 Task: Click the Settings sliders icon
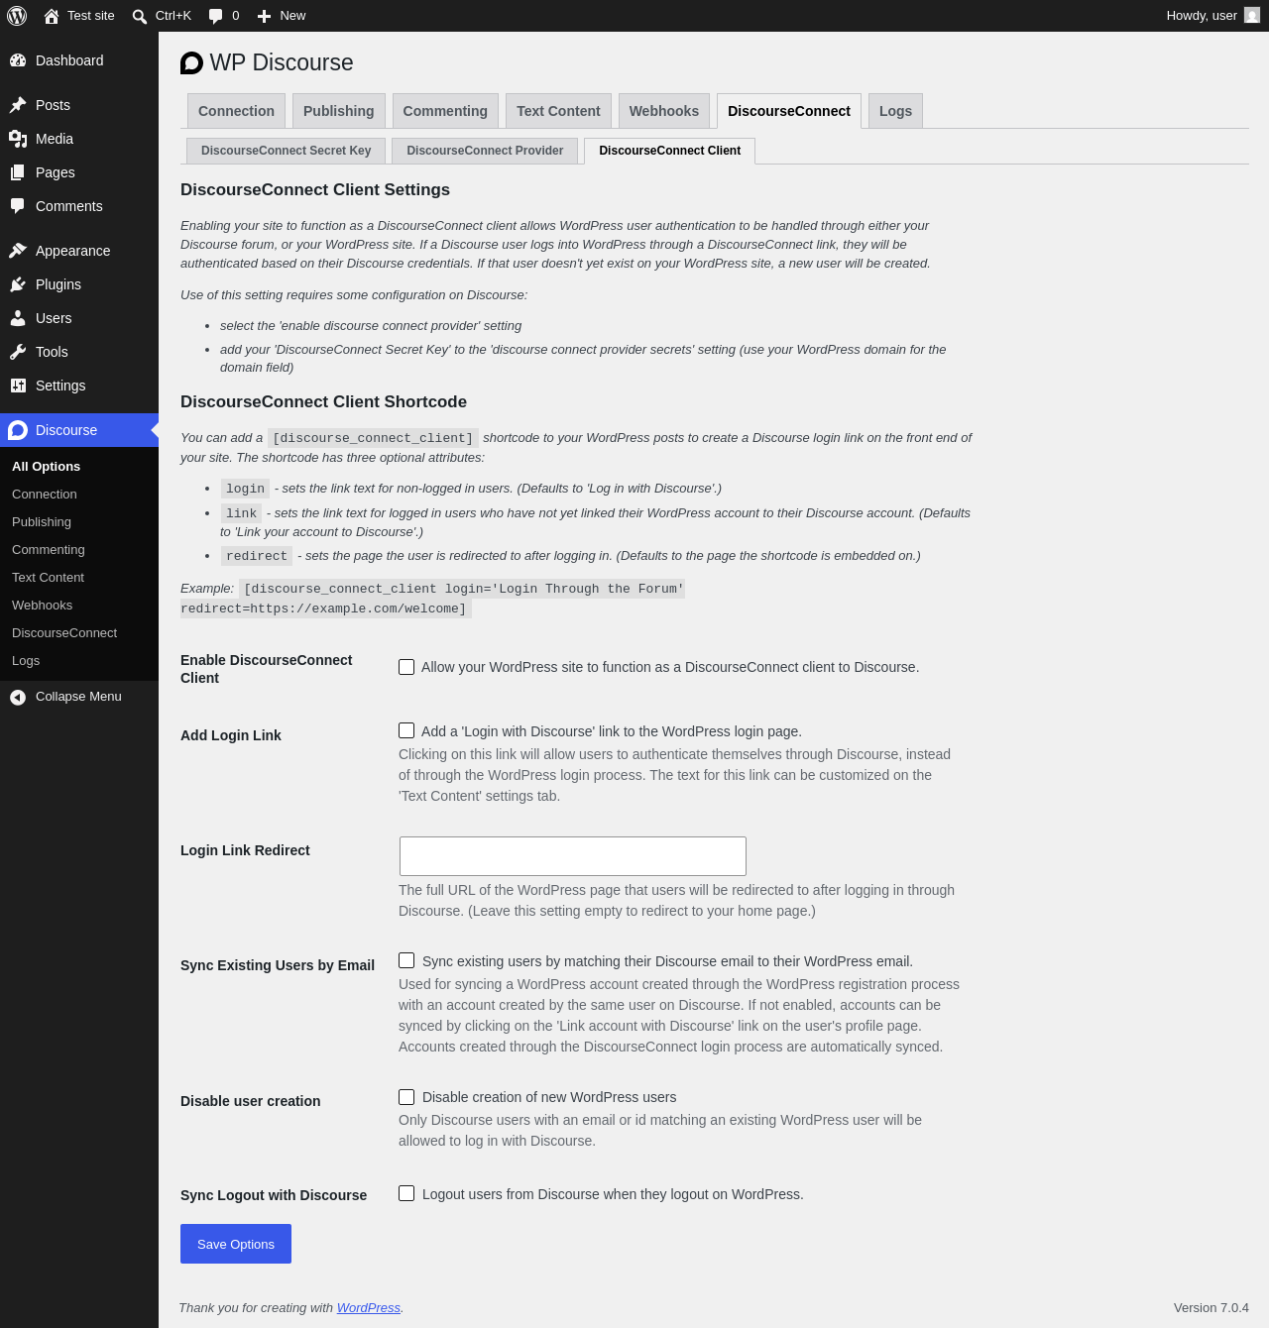click(x=18, y=386)
